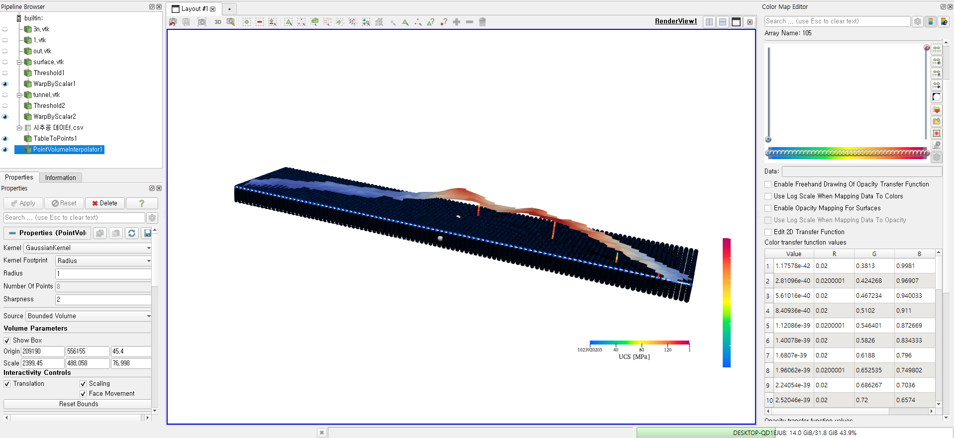Enable Opacity Mapping For Surfaces
Image resolution: width=954 pixels, height=438 pixels.
tap(768, 208)
